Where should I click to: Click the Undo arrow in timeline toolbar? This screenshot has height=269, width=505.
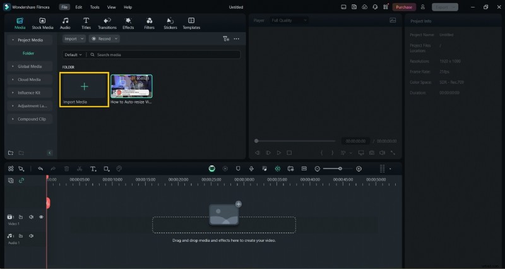(x=40, y=169)
